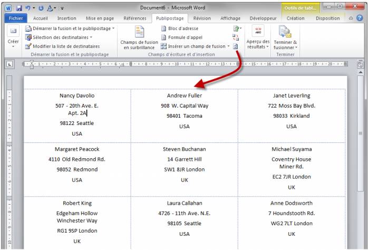Open the Rules icon in the insertion group

pyautogui.click(x=236, y=28)
